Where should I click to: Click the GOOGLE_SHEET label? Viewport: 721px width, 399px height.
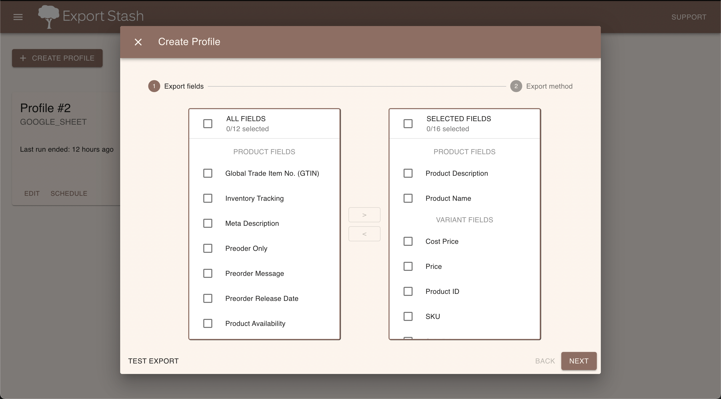click(53, 122)
